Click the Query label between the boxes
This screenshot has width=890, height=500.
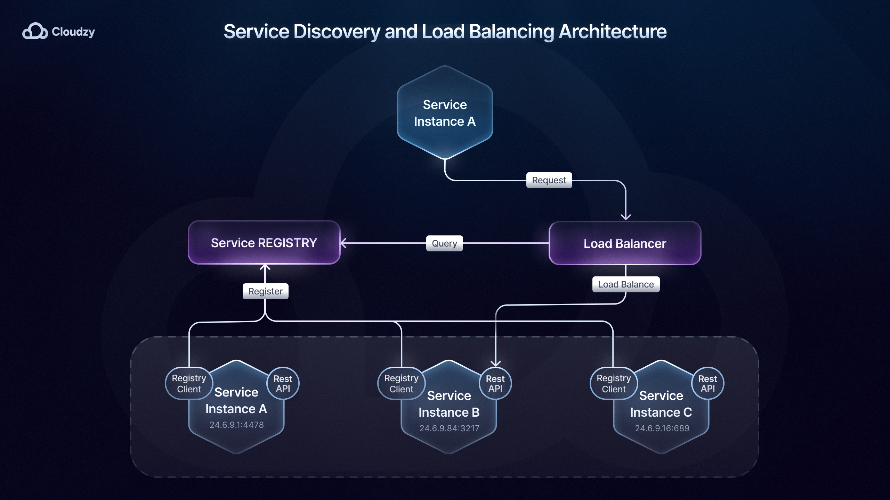tap(444, 243)
